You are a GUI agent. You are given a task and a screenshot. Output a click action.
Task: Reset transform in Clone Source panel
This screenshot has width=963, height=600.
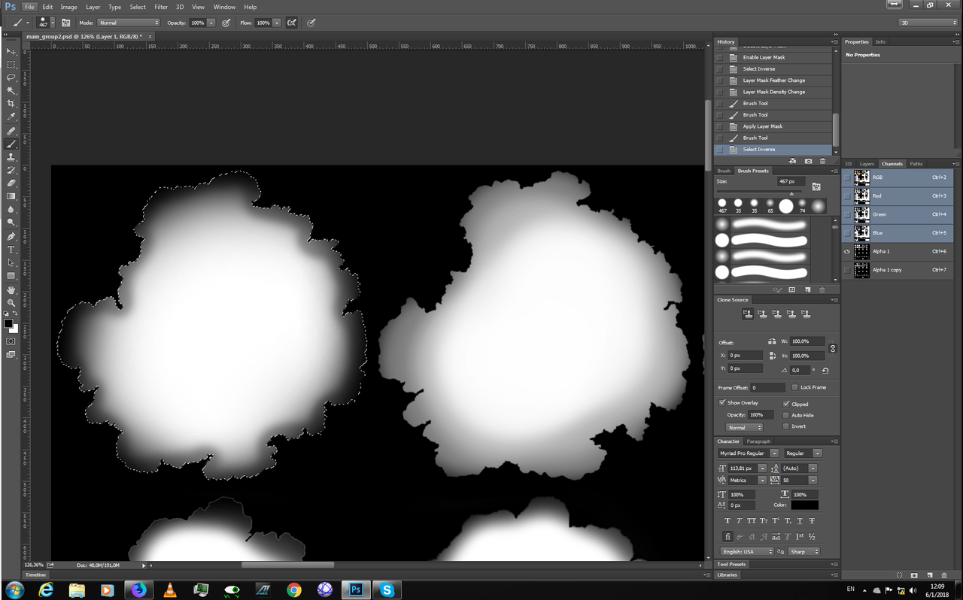point(825,370)
